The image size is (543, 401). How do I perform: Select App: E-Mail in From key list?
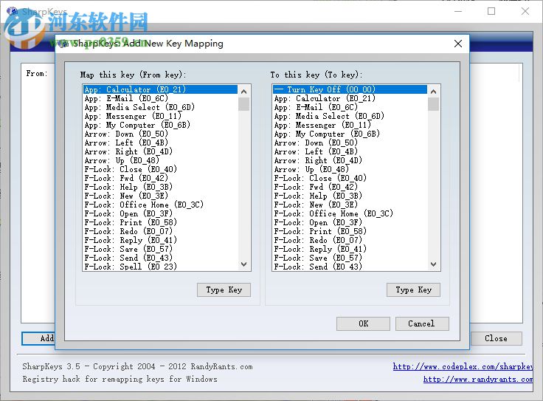click(160, 98)
